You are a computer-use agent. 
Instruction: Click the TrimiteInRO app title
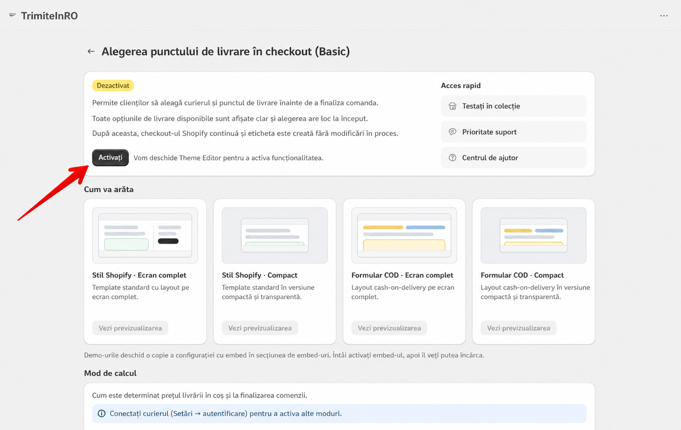point(49,16)
